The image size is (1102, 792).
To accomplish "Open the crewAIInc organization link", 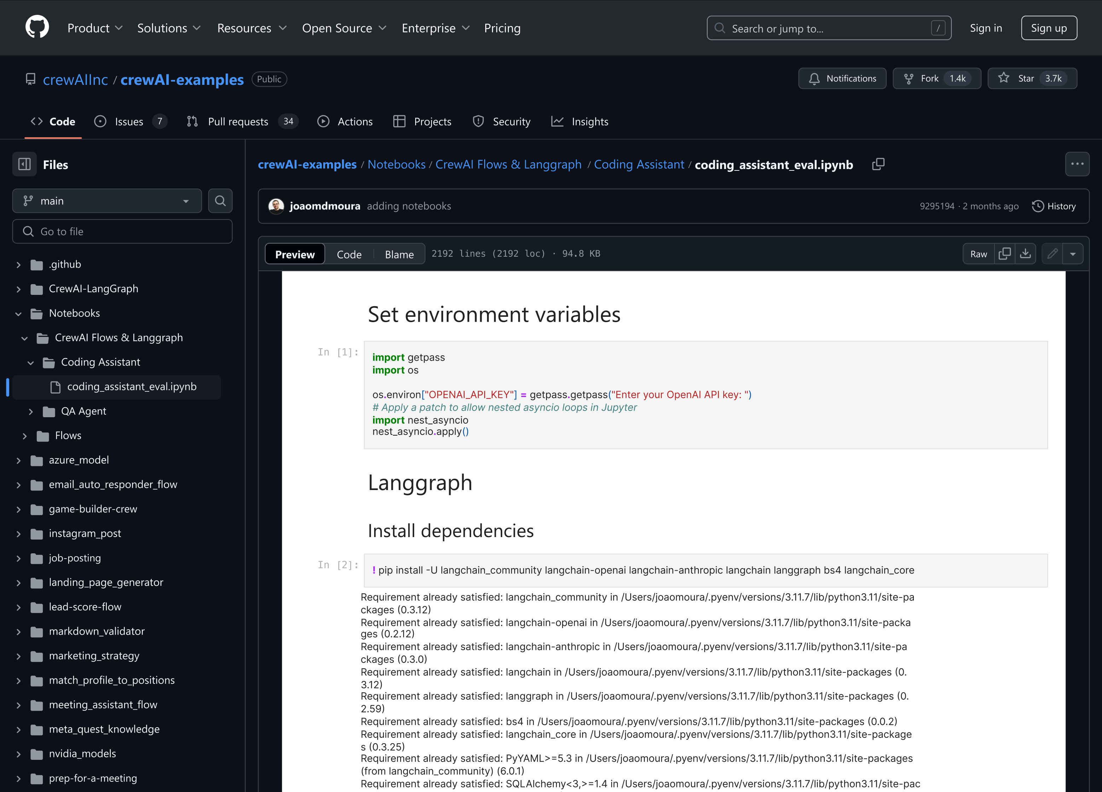I will tap(75, 79).
